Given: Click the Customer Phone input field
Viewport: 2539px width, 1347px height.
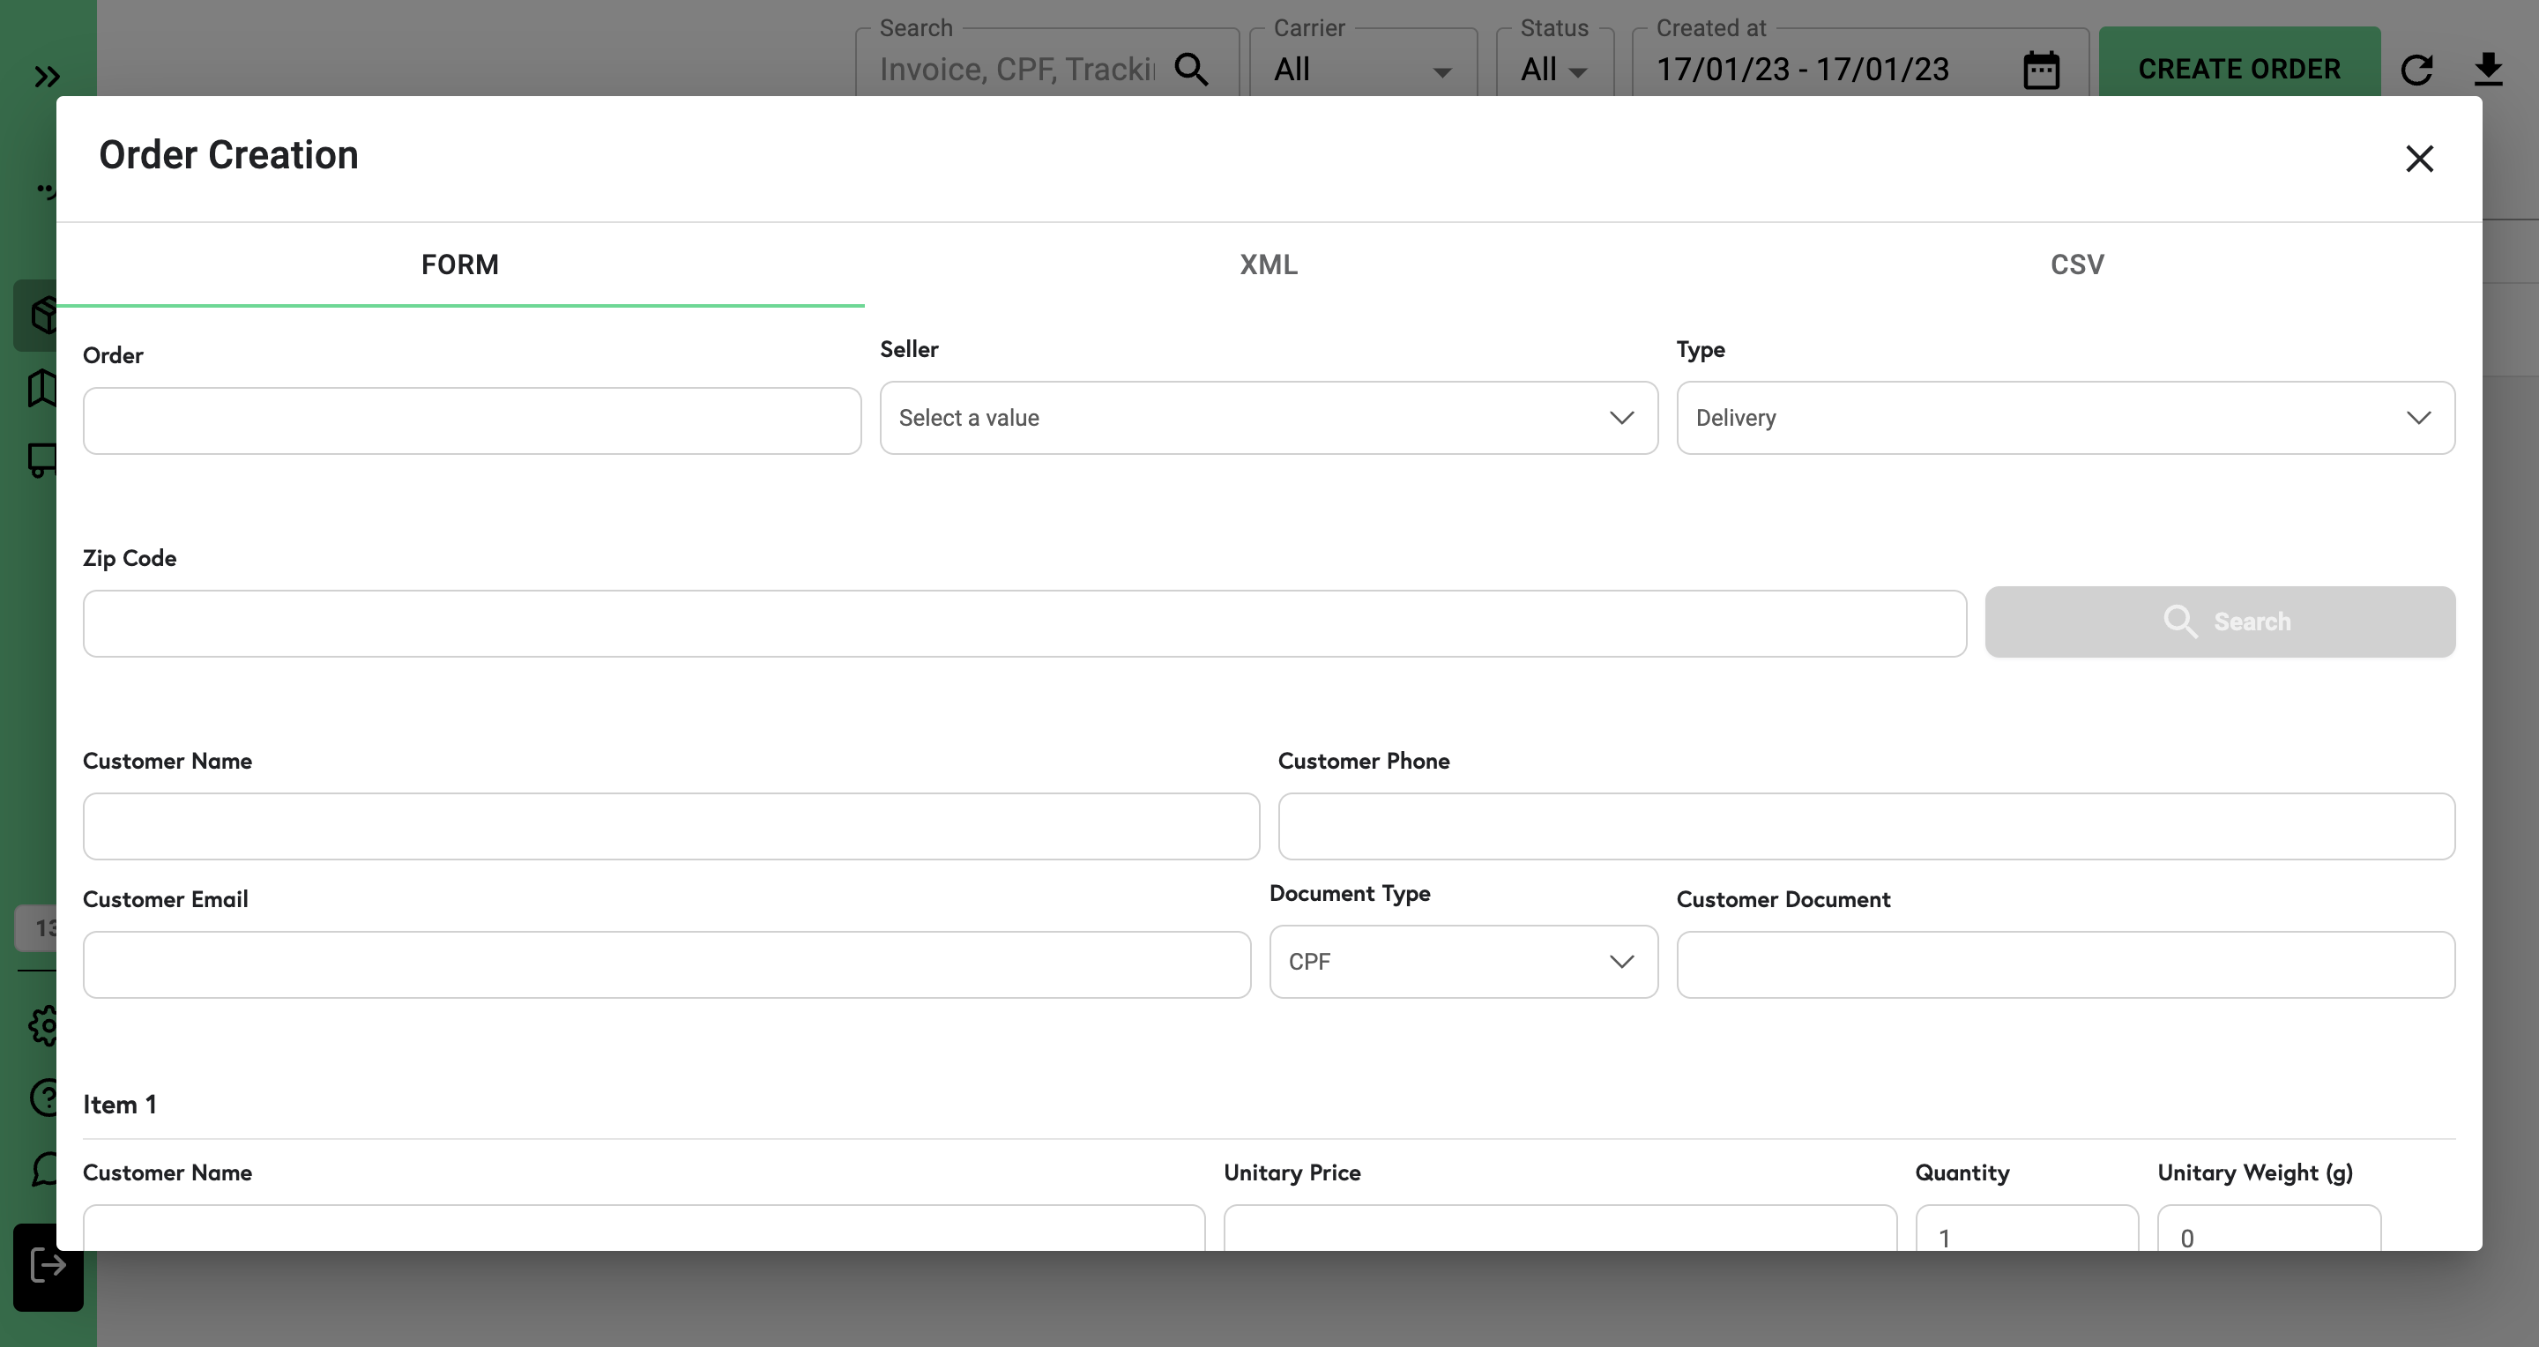Looking at the screenshot, I should [x=1865, y=827].
